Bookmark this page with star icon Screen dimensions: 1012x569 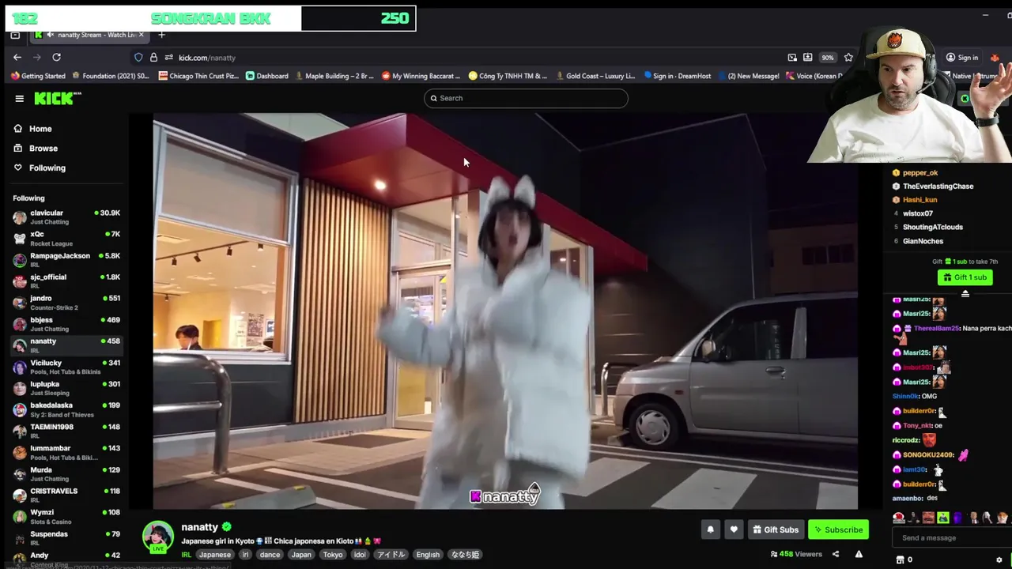(x=848, y=57)
